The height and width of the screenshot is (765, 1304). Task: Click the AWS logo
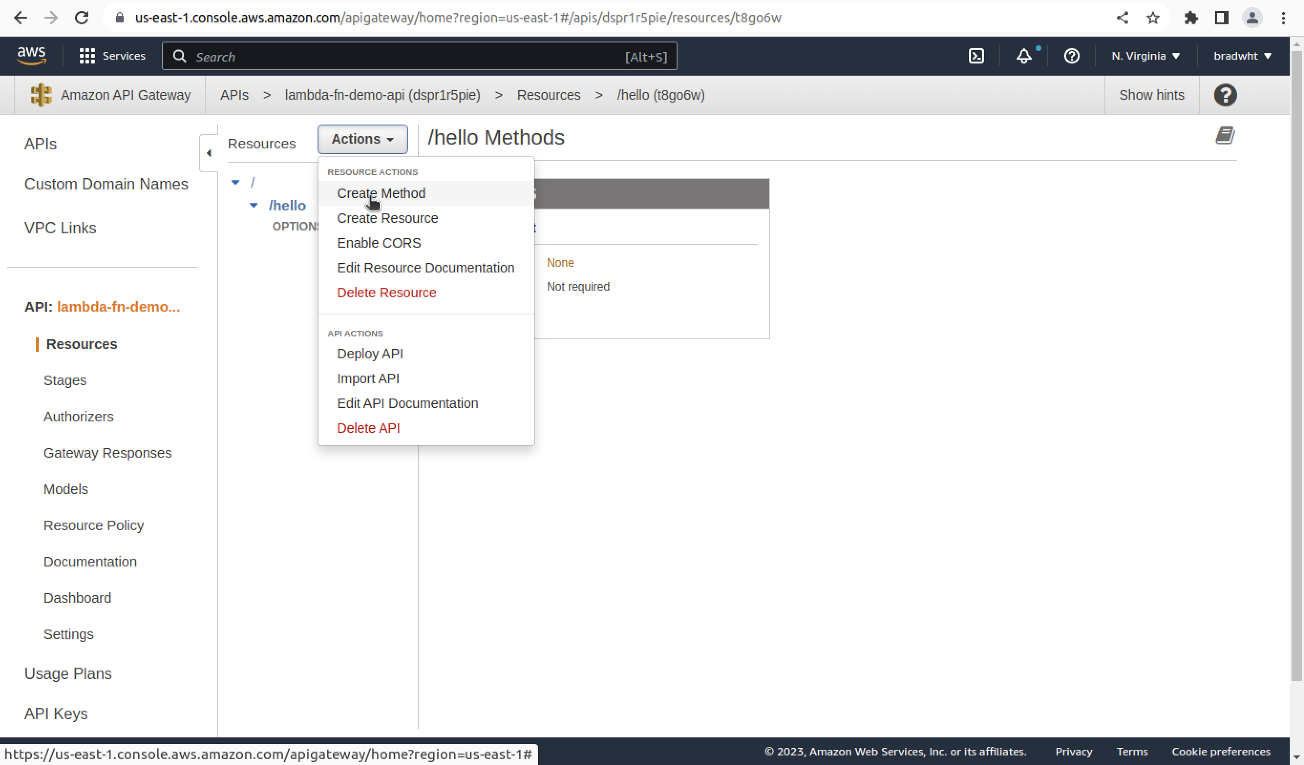pyautogui.click(x=32, y=55)
